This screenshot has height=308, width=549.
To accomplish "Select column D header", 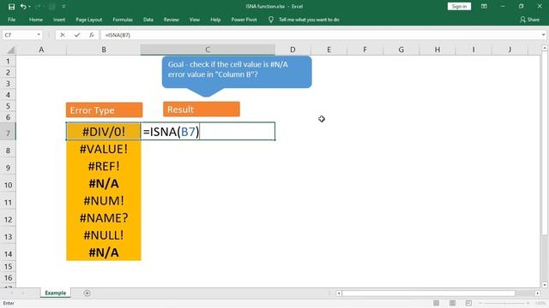I will (x=293, y=50).
